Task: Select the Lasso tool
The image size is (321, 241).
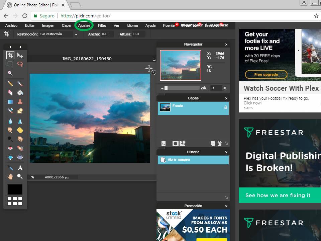Action: pyautogui.click(x=20, y=64)
